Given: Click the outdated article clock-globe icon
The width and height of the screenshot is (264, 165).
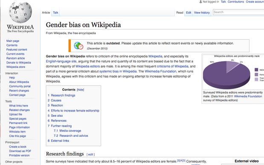Looking at the screenshot, I should 78,46.
